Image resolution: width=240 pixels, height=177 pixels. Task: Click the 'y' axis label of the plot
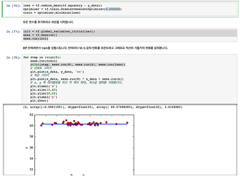pos(27,148)
